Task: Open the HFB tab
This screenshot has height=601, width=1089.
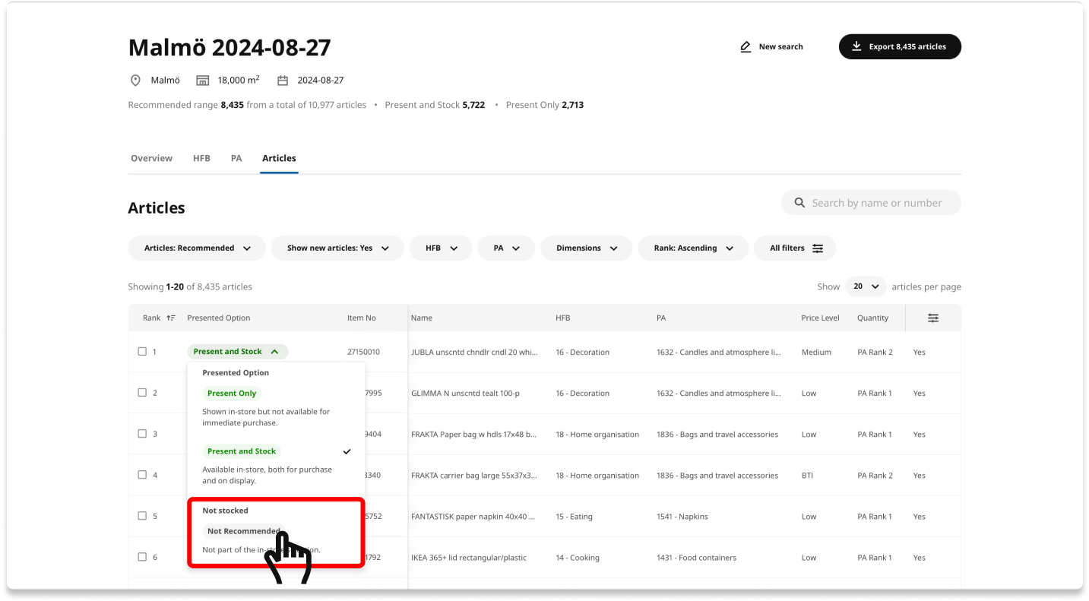Action: [201, 158]
